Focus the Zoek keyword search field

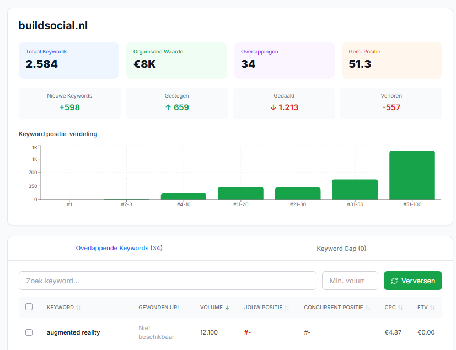[x=168, y=281]
